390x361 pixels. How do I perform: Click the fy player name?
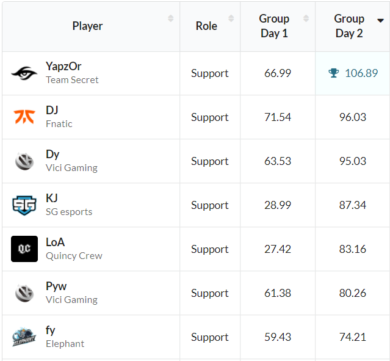tap(50, 330)
